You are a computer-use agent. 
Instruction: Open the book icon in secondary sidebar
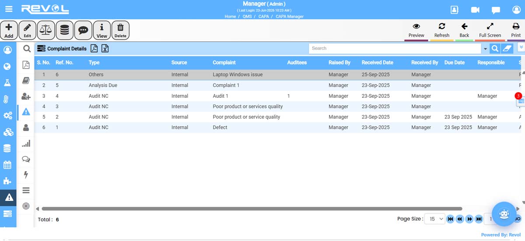26,80
